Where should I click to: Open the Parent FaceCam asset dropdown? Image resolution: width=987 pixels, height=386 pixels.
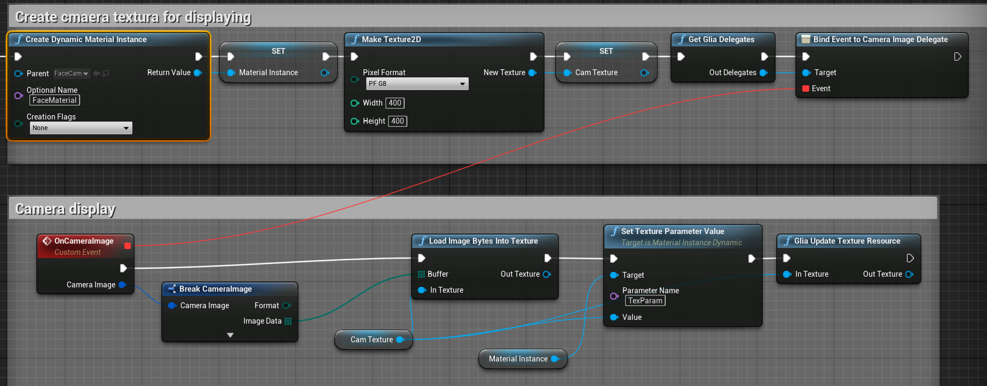(x=71, y=74)
